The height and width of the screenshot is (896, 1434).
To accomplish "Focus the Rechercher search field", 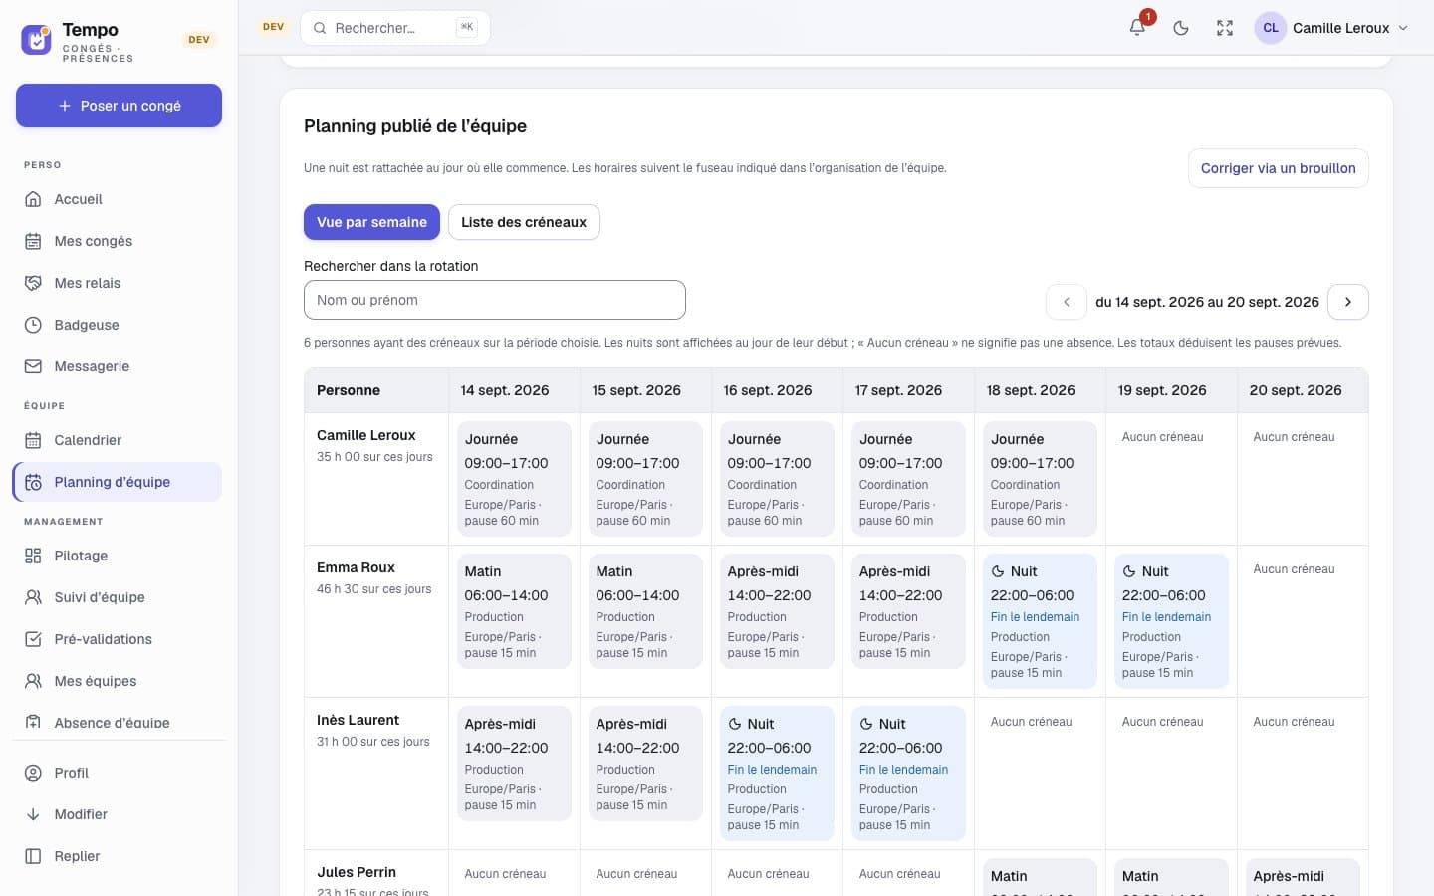I will tap(395, 28).
